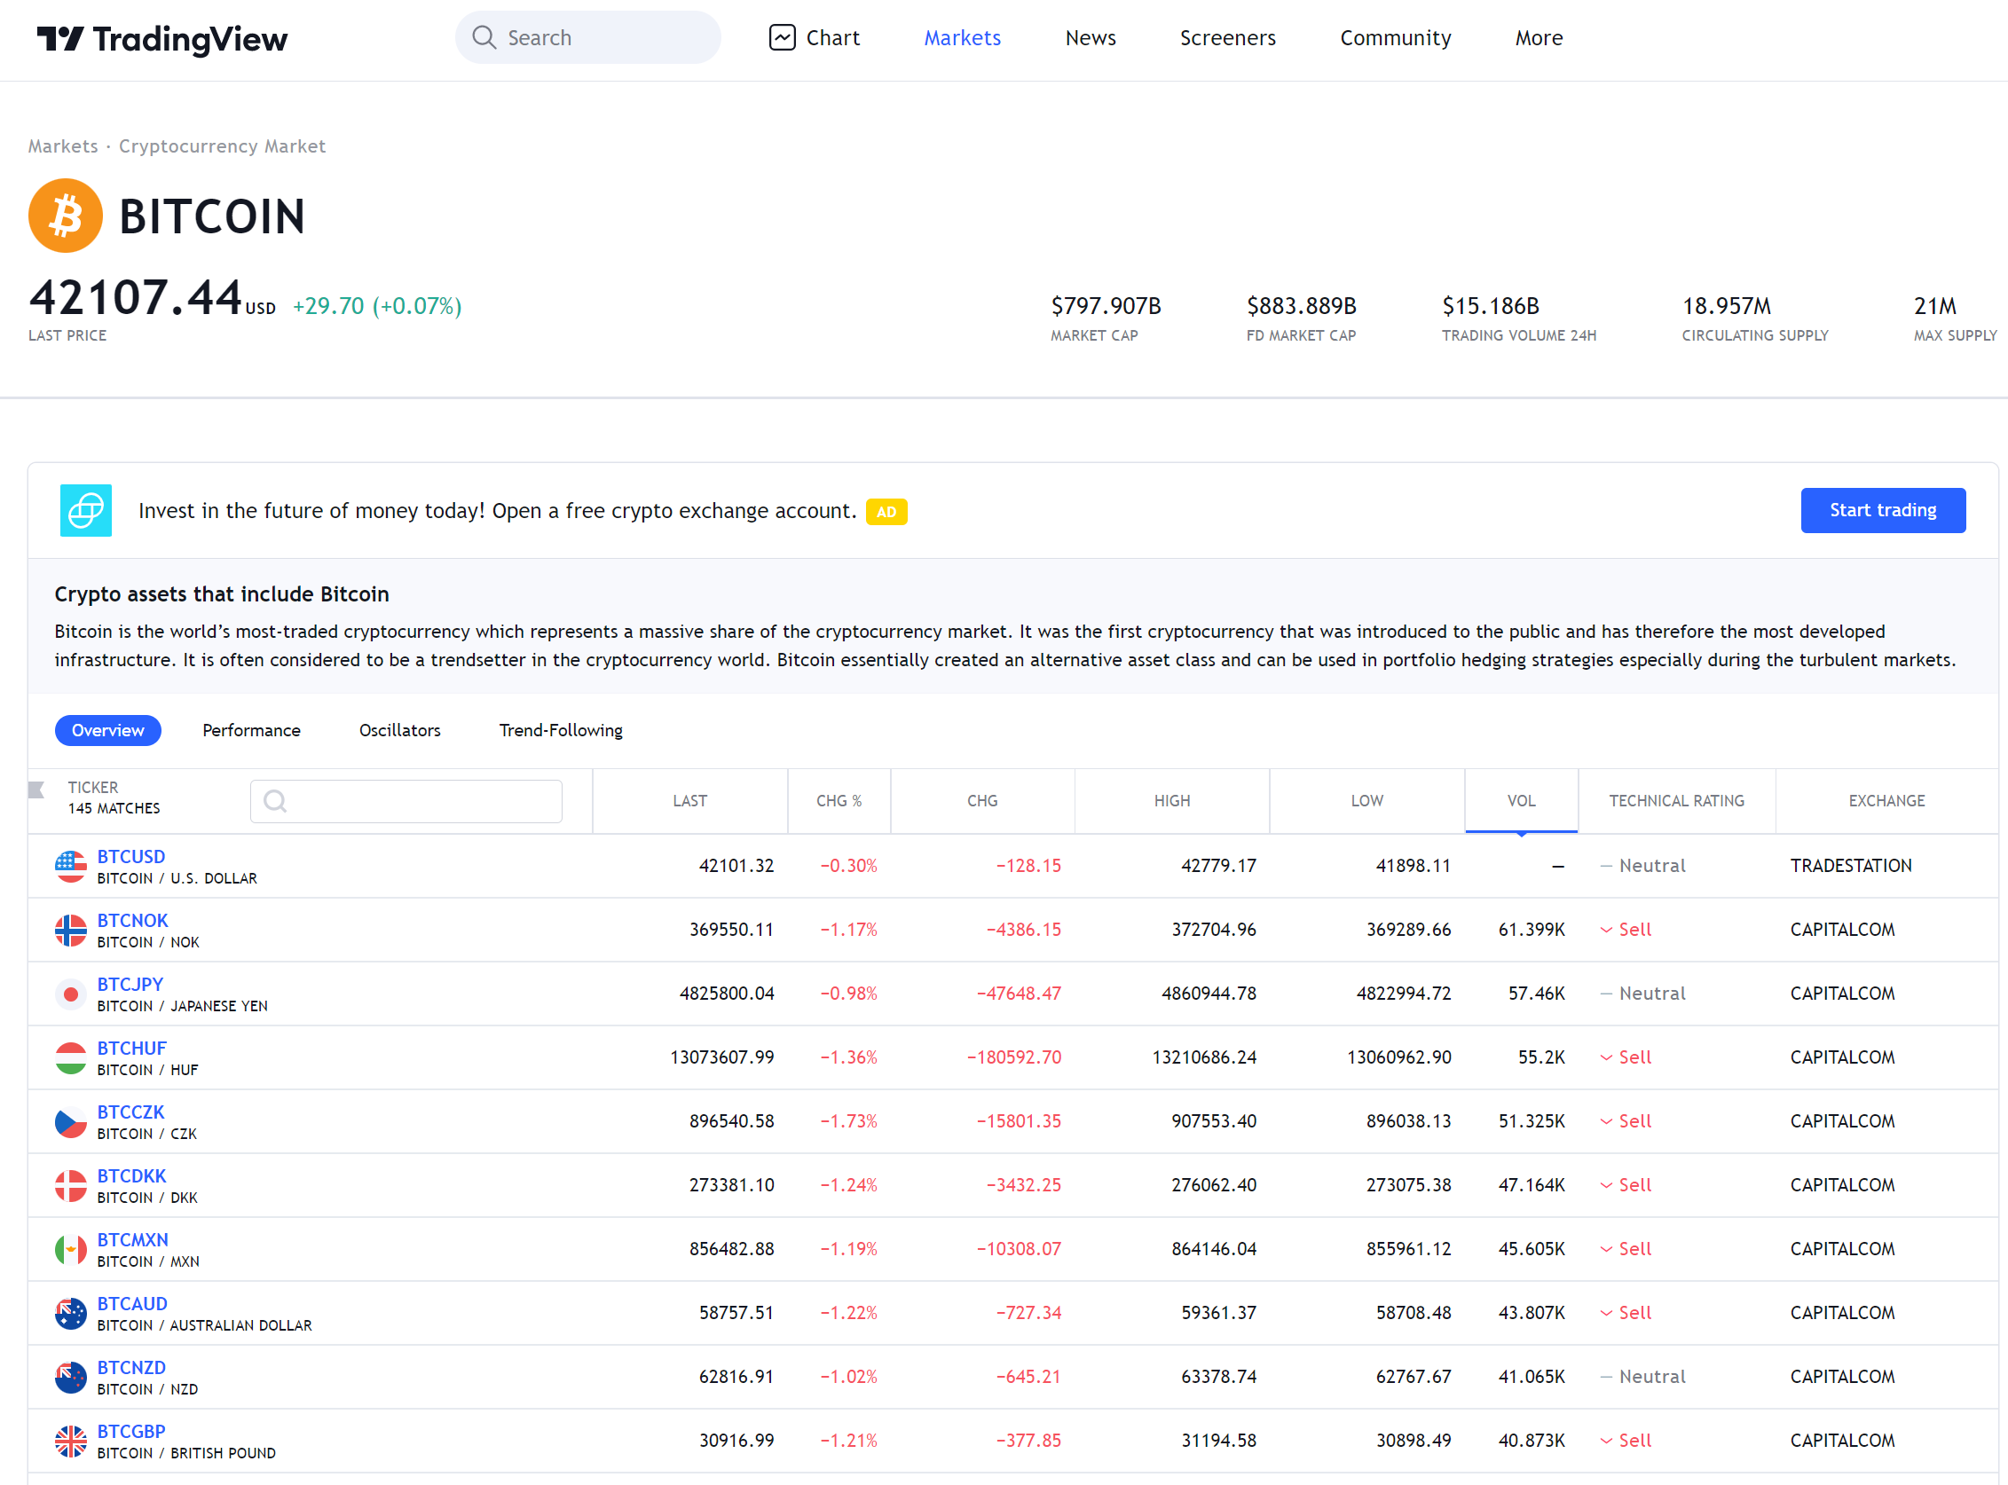
Task: Click the flag icon beside TICKER header
Action: [37, 790]
